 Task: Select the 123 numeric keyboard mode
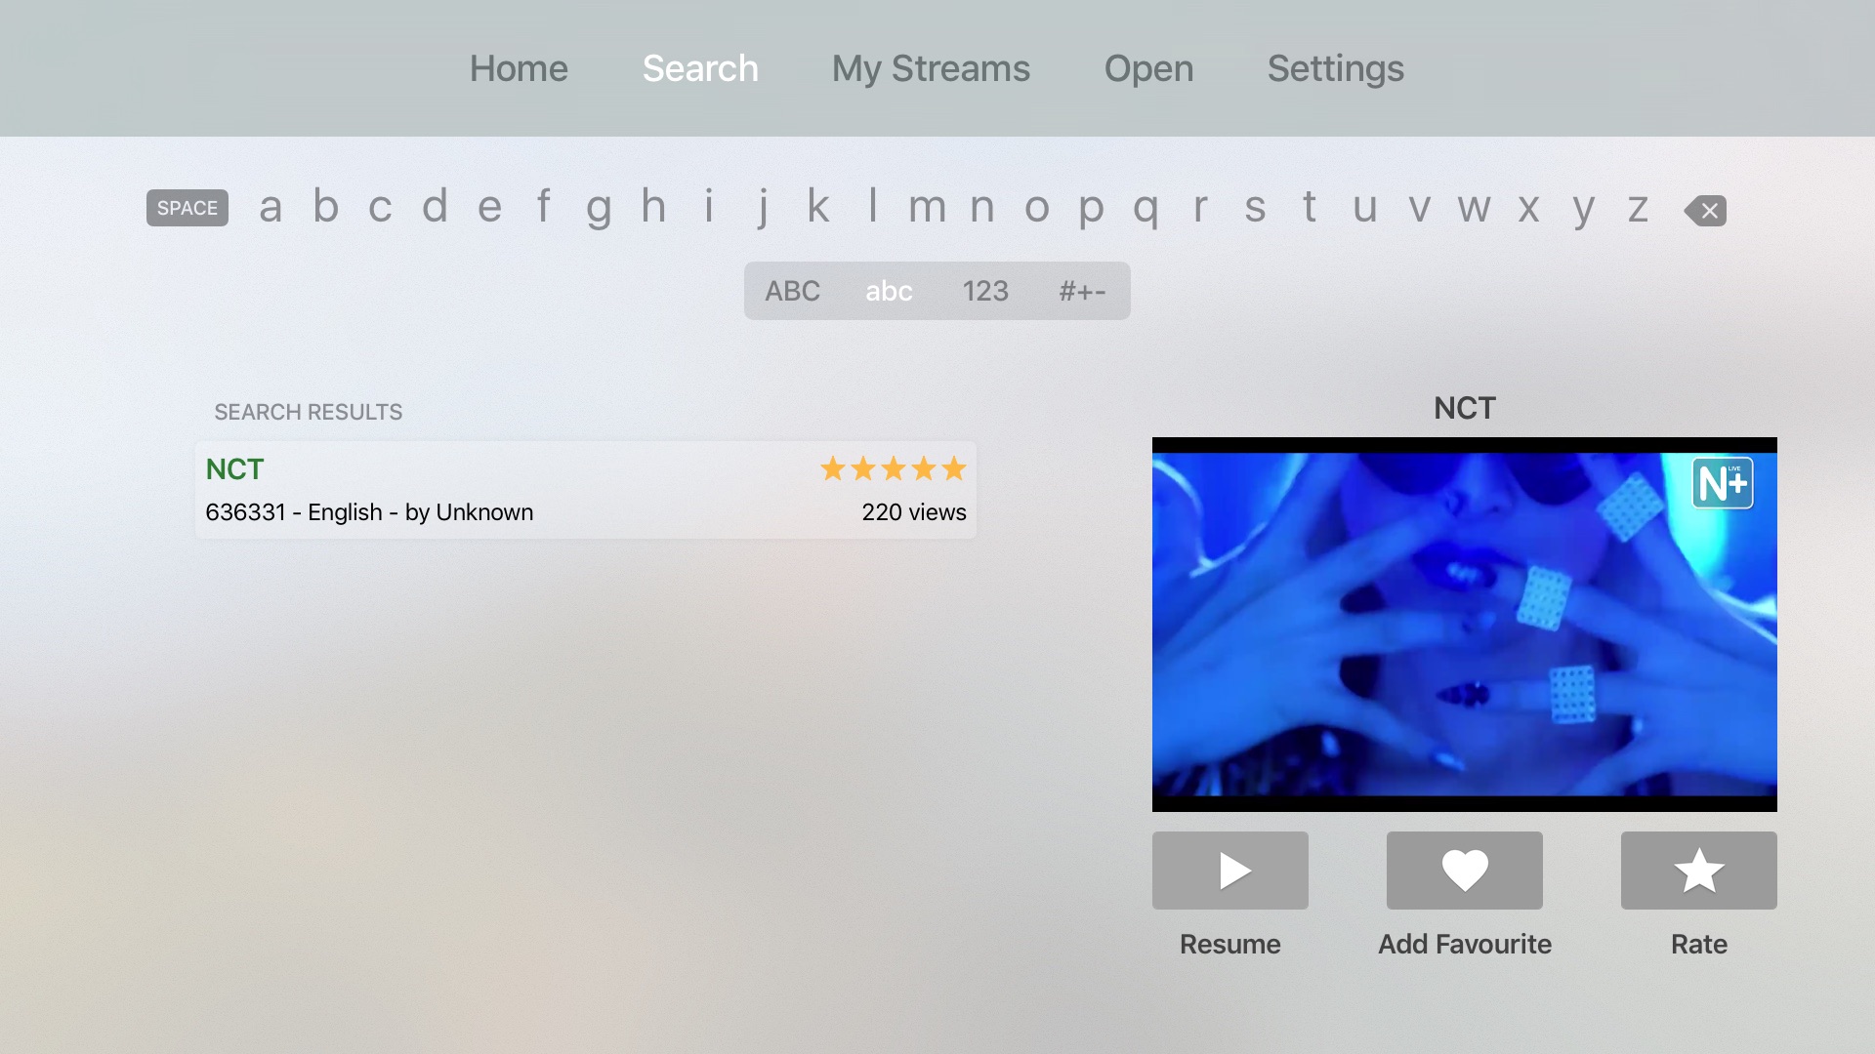[983, 290]
